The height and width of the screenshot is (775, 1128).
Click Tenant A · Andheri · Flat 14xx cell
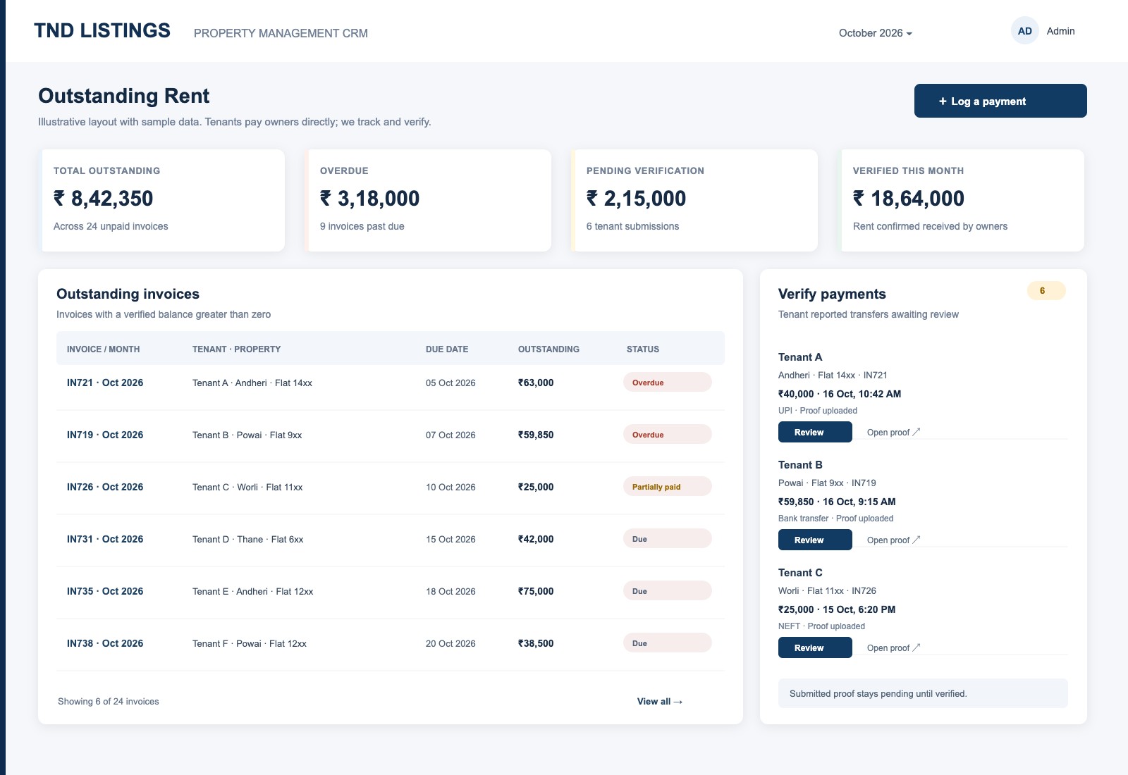(252, 383)
